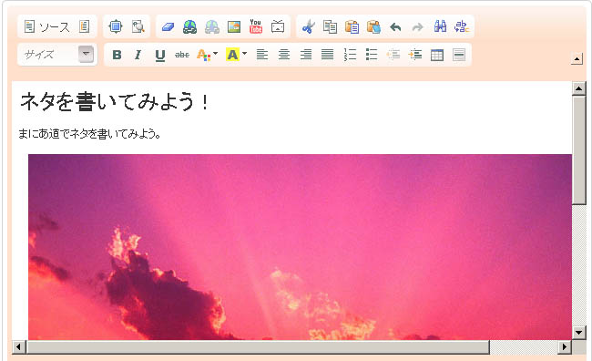Open the preview magnifier icon
This screenshot has height=361, width=592.
(138, 26)
